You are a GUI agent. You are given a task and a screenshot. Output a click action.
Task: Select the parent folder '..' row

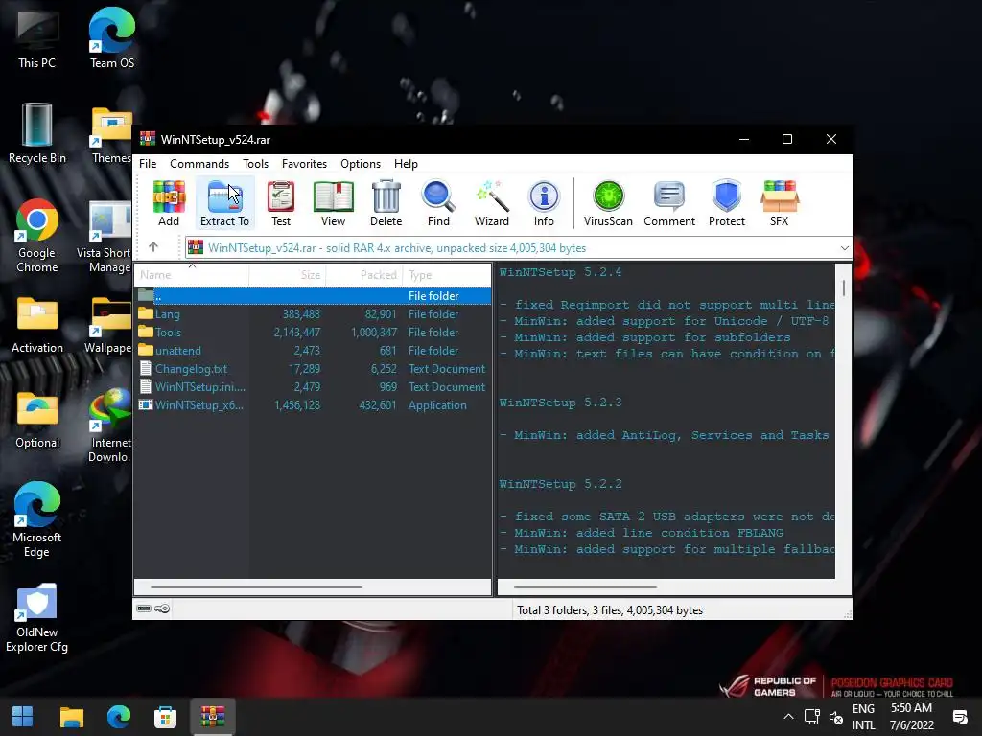click(313, 295)
